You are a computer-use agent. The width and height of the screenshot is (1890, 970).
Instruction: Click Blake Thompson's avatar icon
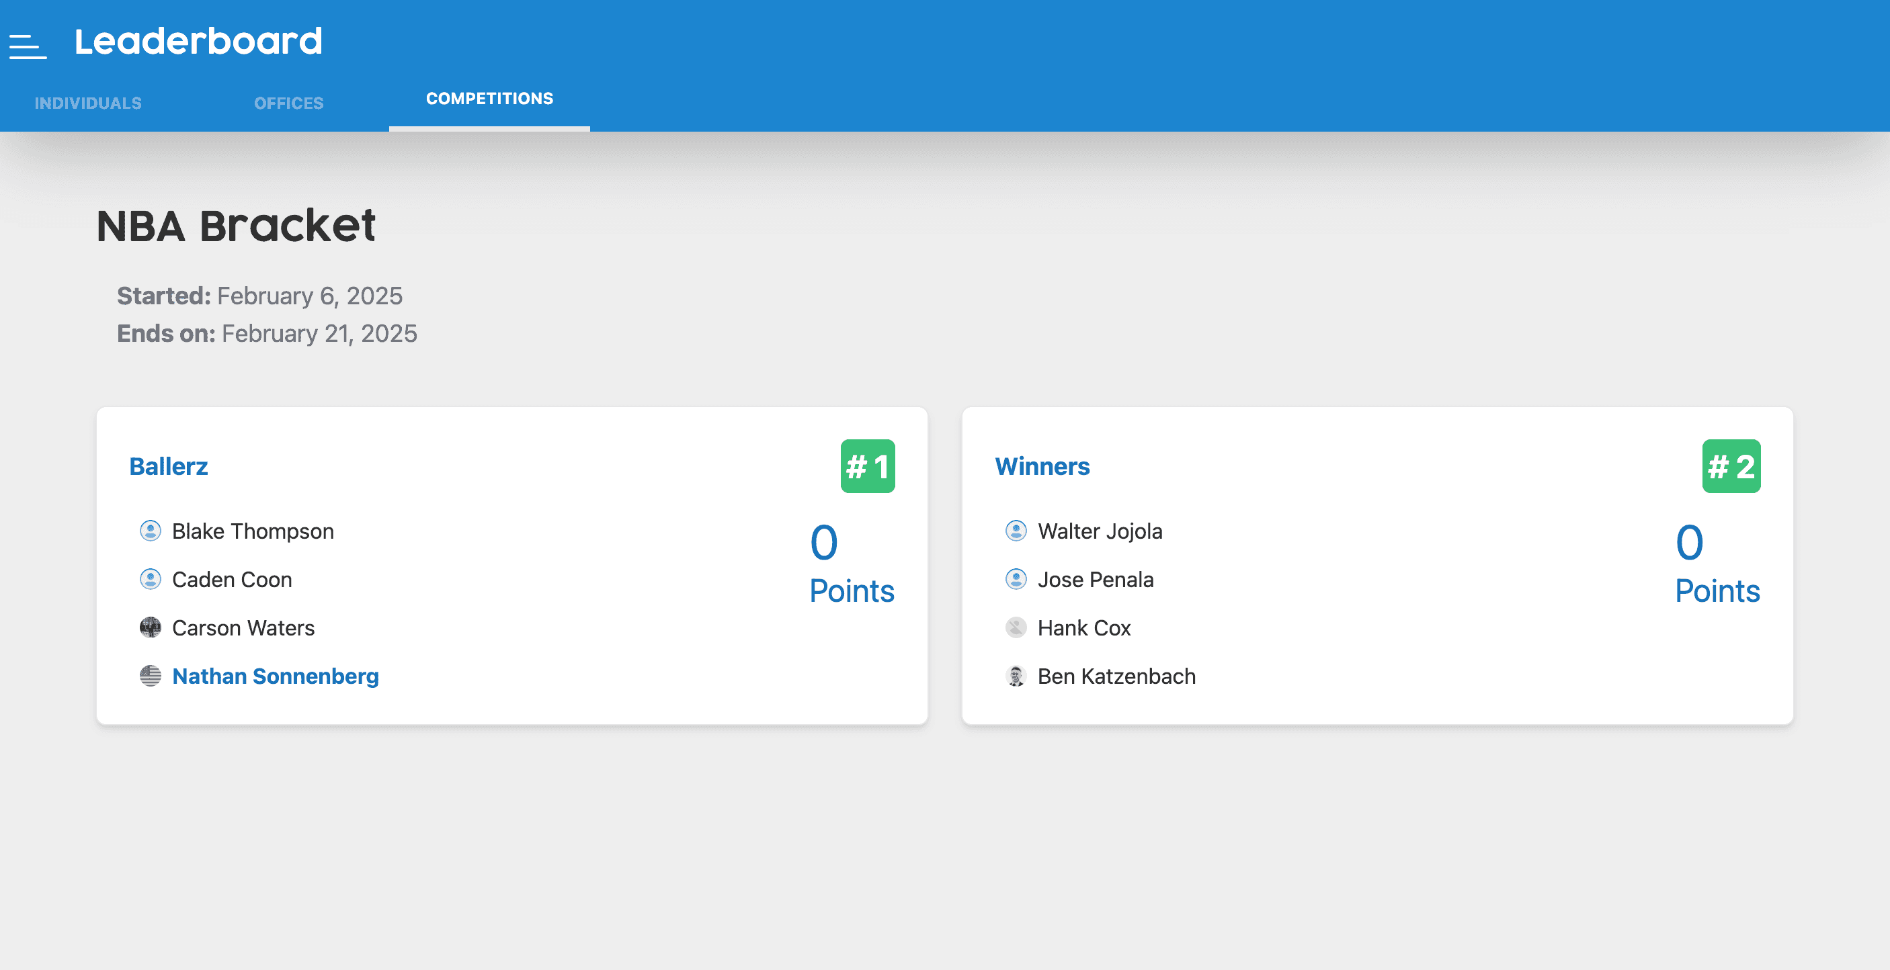pos(151,531)
